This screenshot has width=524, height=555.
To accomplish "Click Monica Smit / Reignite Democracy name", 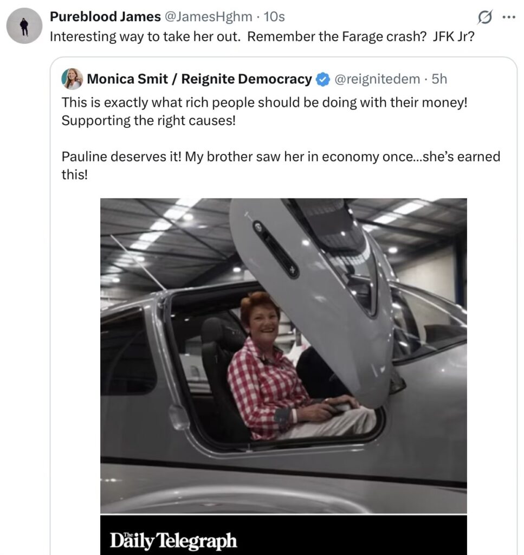I will coord(199,79).
